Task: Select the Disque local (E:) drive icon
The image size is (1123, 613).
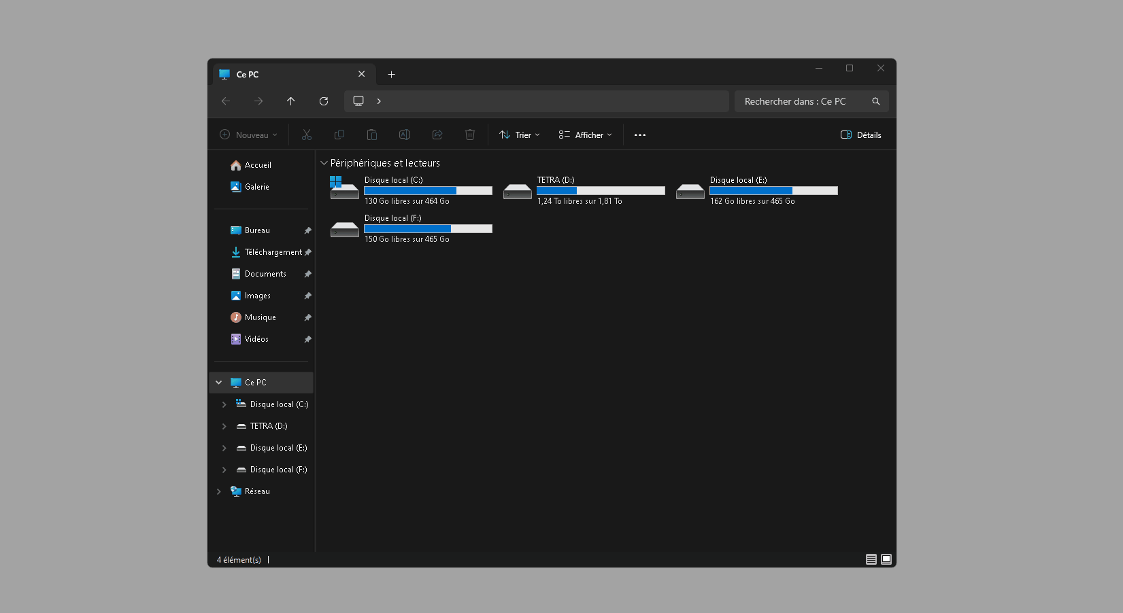Action: [x=690, y=192]
